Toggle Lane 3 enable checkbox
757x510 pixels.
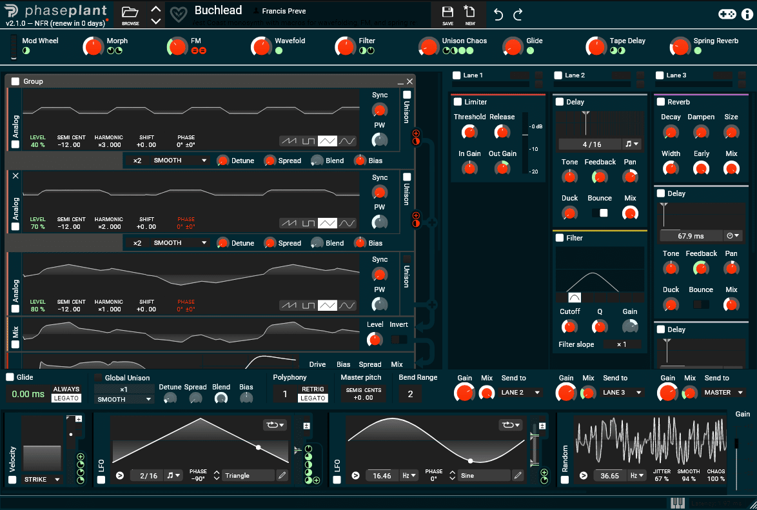(x=660, y=75)
